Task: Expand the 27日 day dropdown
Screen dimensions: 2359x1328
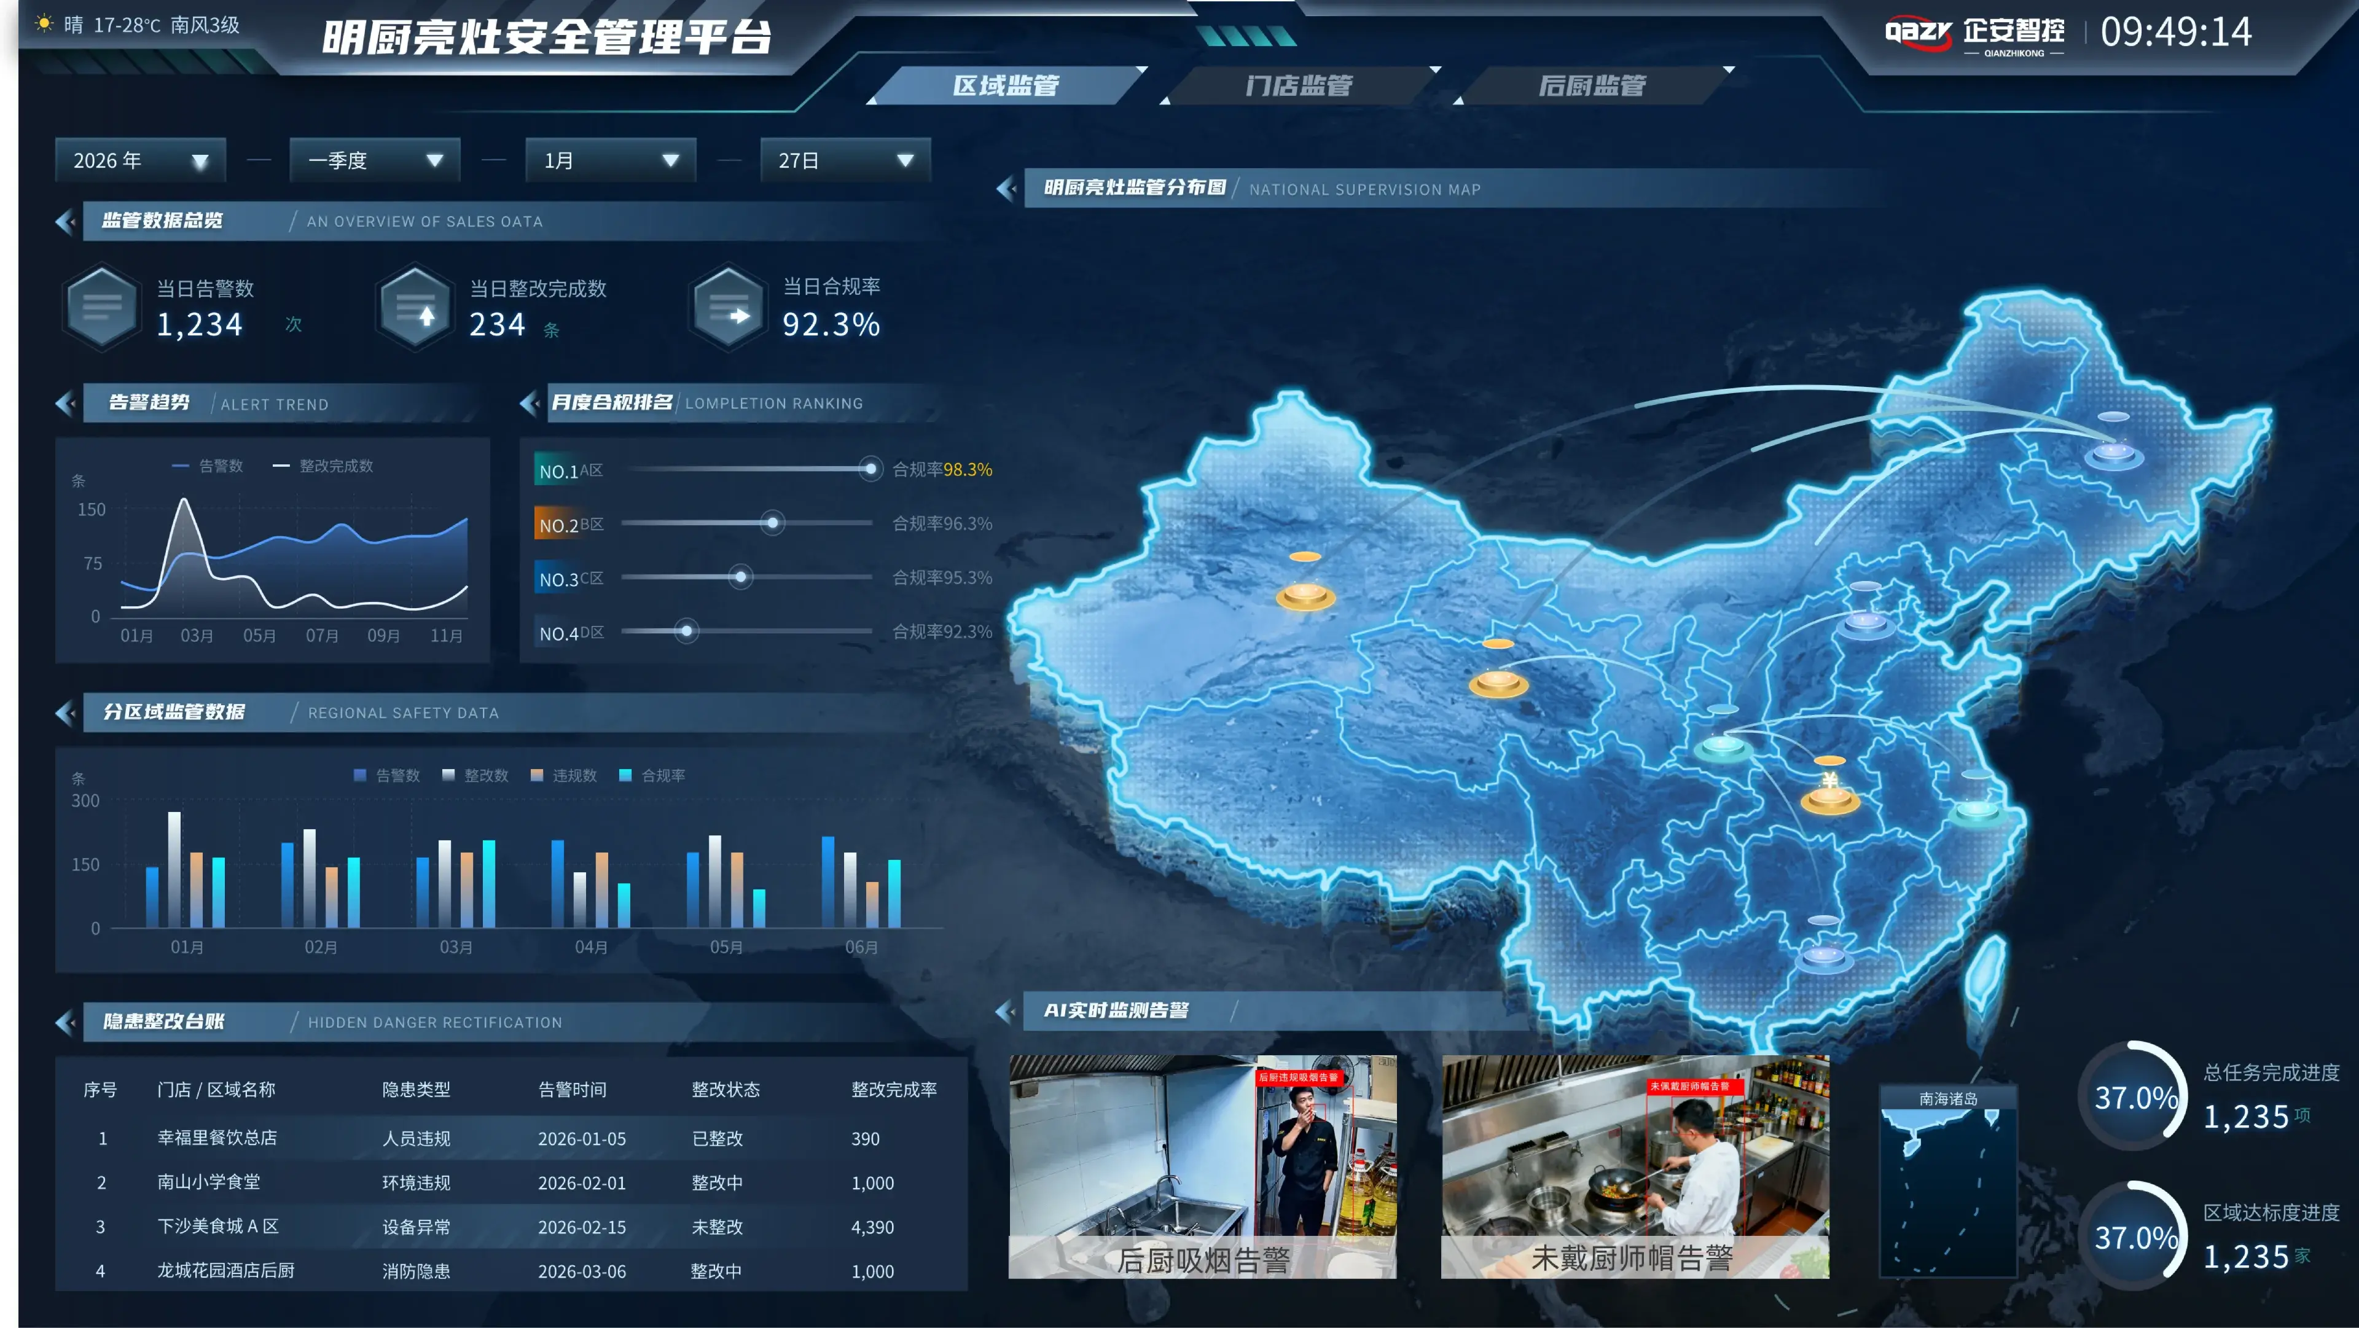Action: [x=845, y=161]
